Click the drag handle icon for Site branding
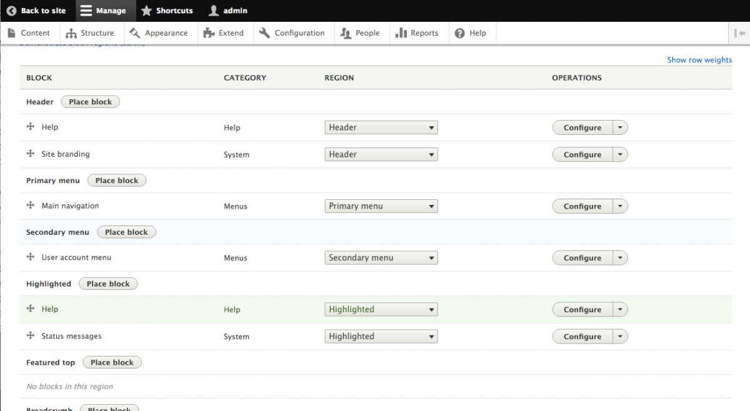Image resolution: width=750 pixels, height=411 pixels. click(30, 154)
